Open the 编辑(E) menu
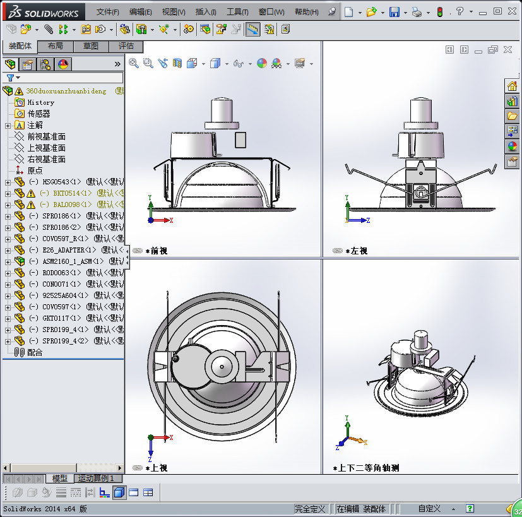Viewport: 522px width, 517px height. click(141, 12)
